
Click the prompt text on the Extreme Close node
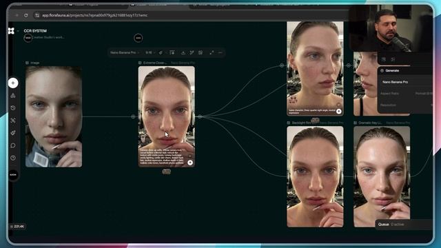pos(162,156)
